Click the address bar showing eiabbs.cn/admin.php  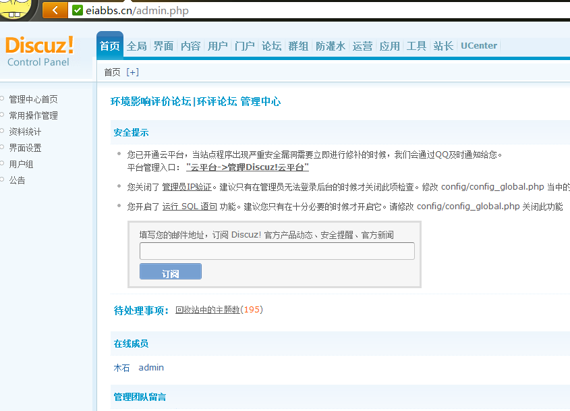click(320, 11)
